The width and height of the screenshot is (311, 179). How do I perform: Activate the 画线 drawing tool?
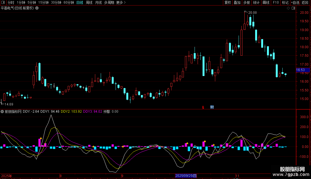(x=266, y=2)
